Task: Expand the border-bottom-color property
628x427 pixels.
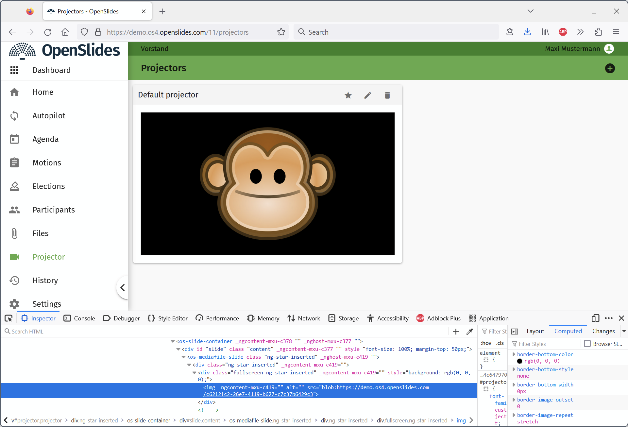Action: click(x=514, y=354)
